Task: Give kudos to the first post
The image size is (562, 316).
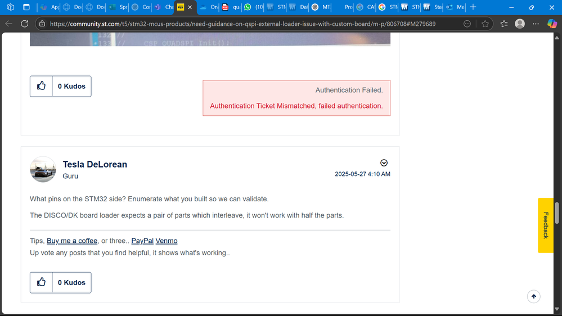Action: 41,86
